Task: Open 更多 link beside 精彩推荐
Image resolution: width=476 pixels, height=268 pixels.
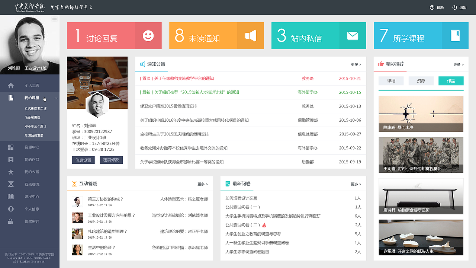Action: click(459, 64)
